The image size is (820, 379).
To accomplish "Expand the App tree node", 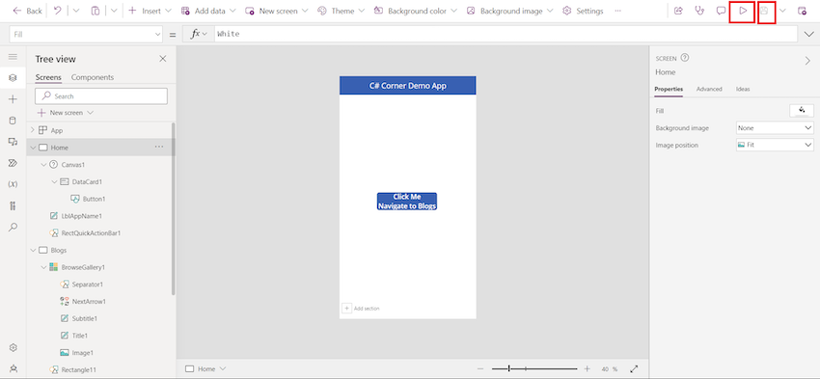I will tap(33, 130).
